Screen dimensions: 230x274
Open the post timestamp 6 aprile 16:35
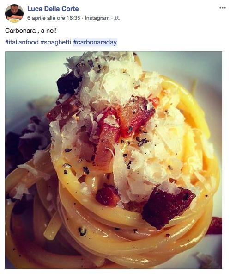[x=54, y=18]
